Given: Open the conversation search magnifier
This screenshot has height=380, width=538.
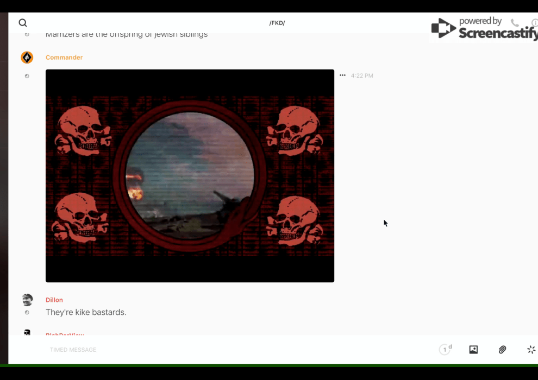Looking at the screenshot, I should 23,23.
